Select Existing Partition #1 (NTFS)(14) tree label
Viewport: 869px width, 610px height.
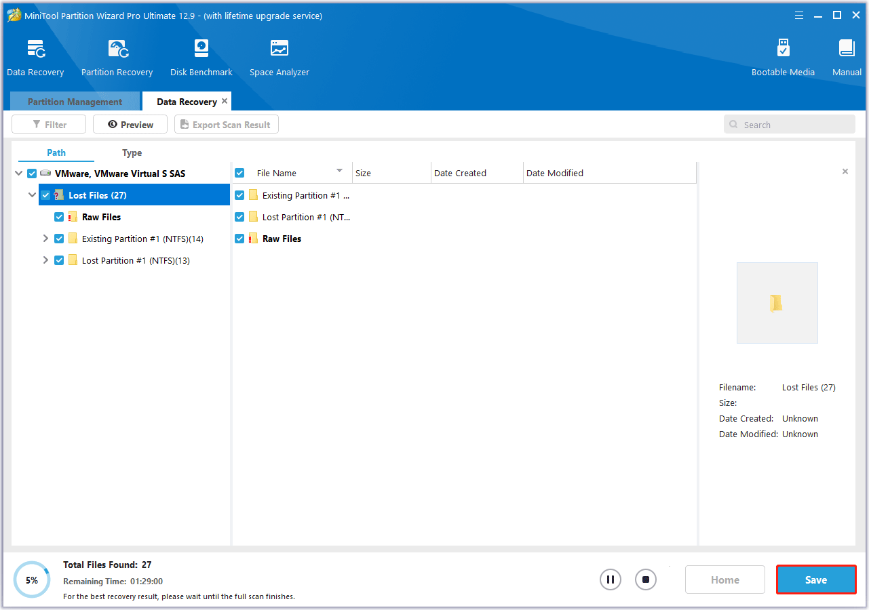pos(142,239)
